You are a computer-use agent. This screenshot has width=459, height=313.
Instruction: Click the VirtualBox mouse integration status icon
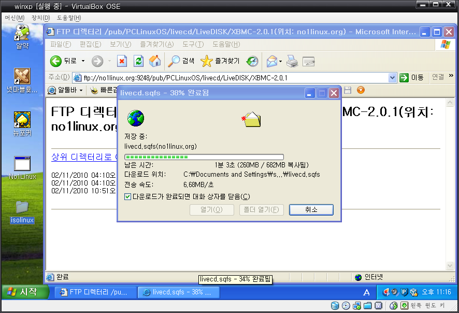click(393, 306)
